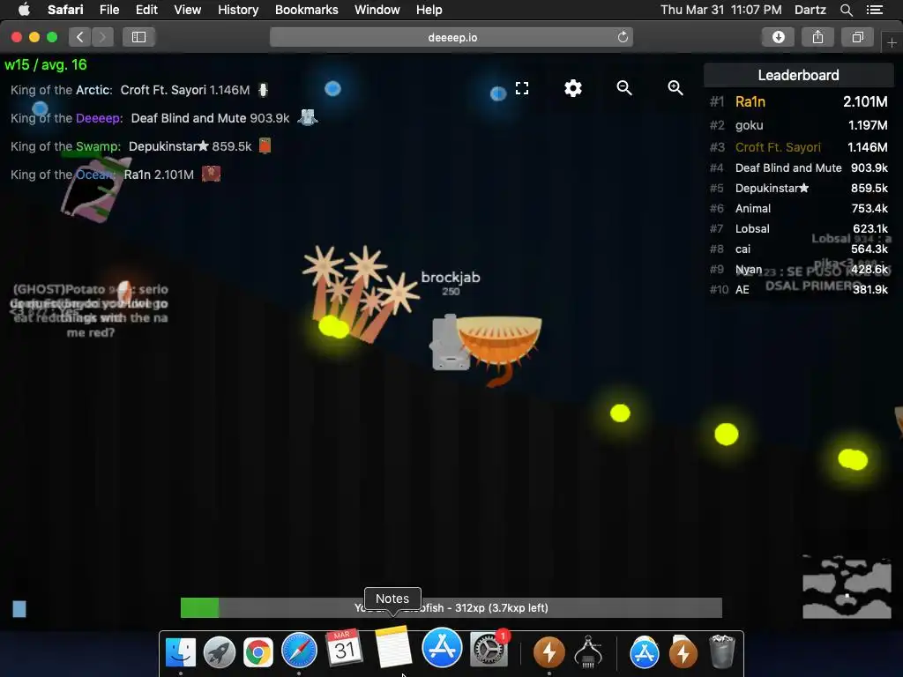The width and height of the screenshot is (903, 677).
Task: Click Deaf Blind and Mute leaderboard row
Action: [x=798, y=167]
